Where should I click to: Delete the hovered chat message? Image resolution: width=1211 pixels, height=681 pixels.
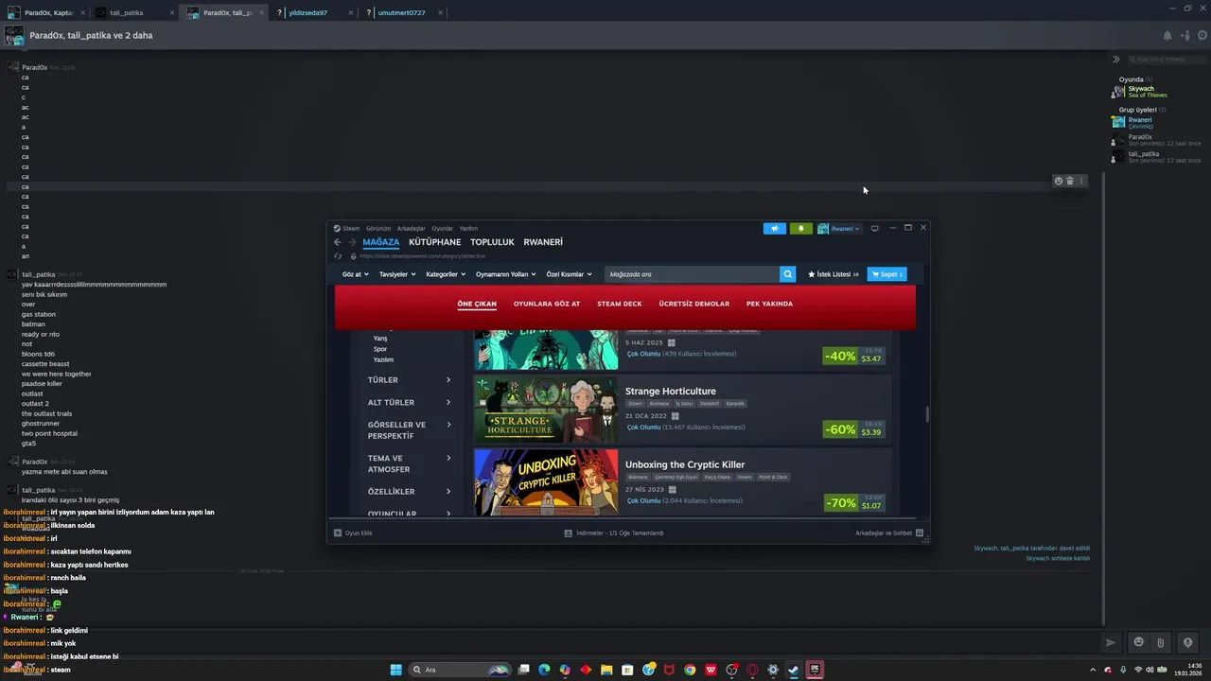[x=1070, y=181]
